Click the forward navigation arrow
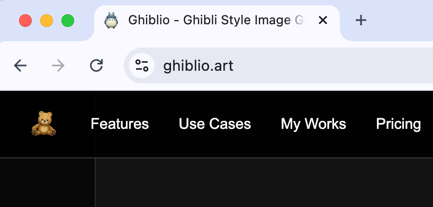This screenshot has width=433, height=207. pos(58,65)
